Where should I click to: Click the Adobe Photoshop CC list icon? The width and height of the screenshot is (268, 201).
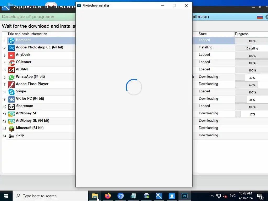tap(12, 48)
